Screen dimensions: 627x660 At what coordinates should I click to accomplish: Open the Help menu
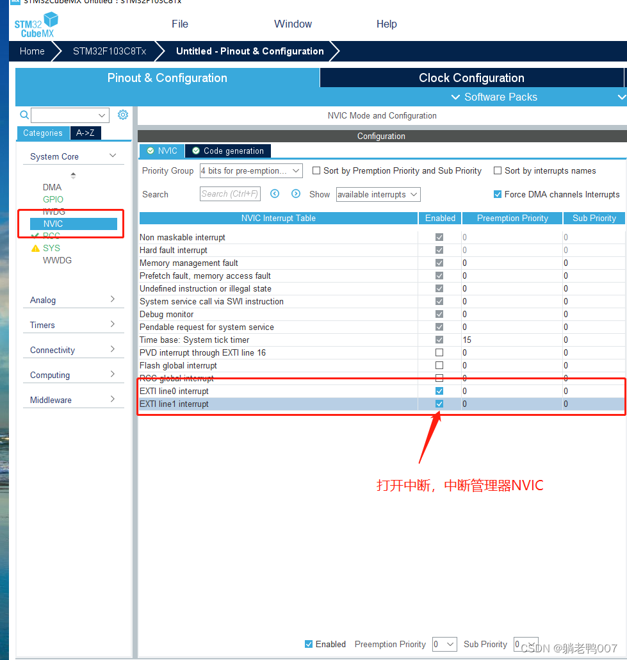(x=386, y=24)
